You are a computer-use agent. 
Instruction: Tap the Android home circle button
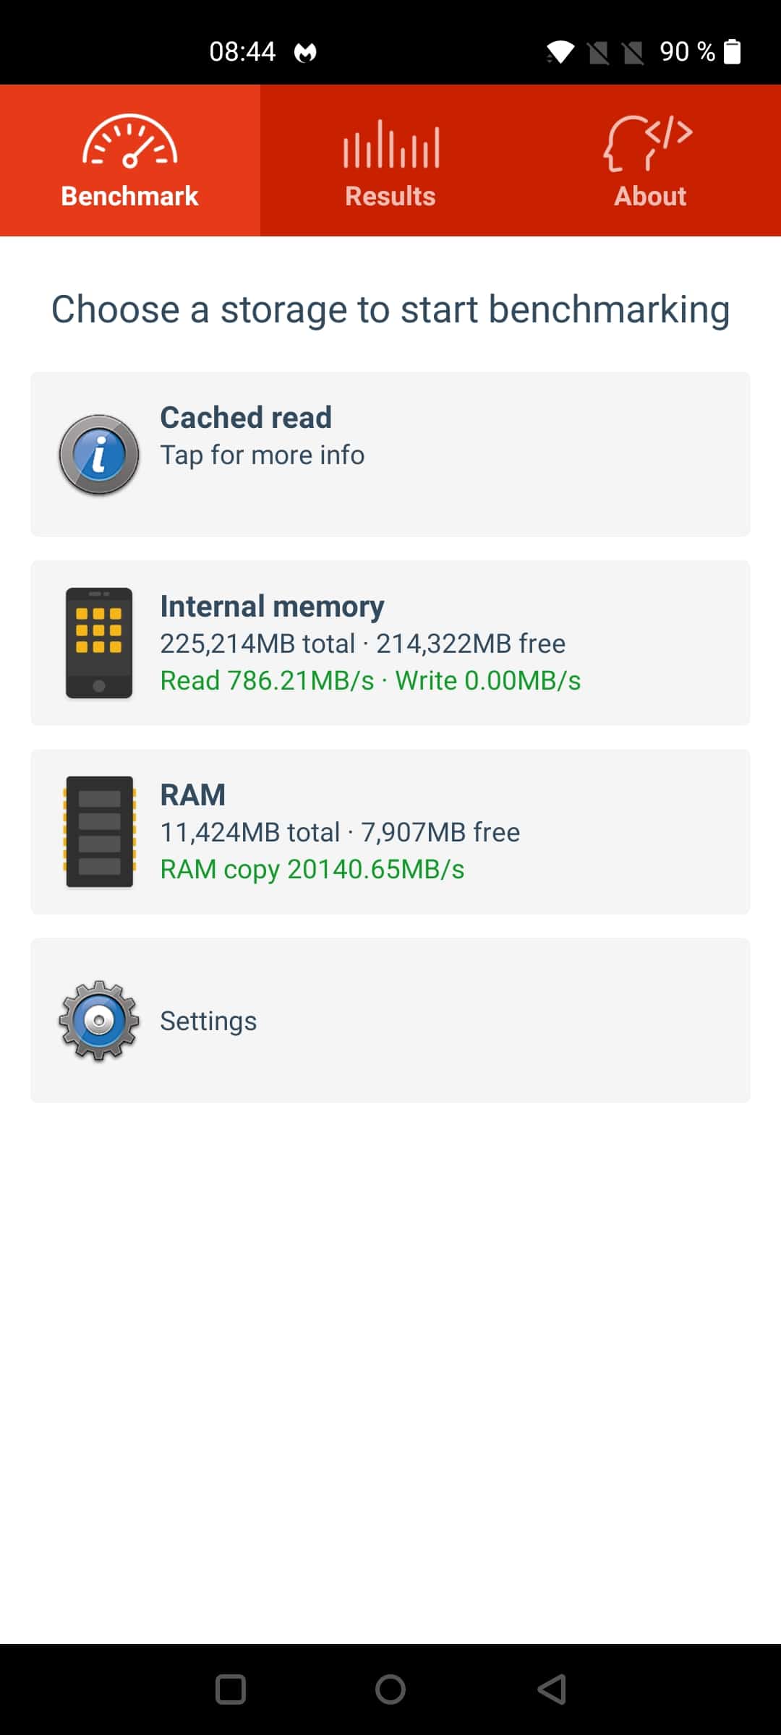pyautogui.click(x=390, y=1689)
